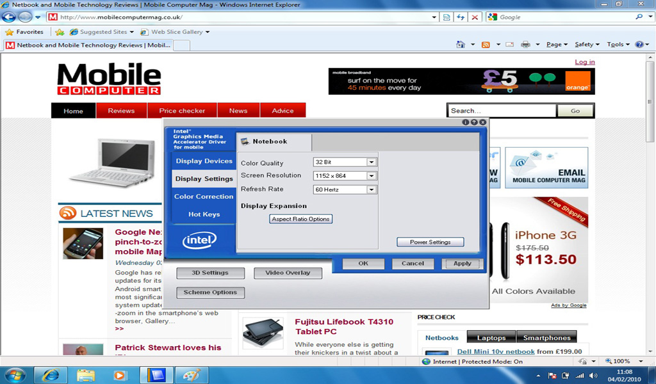Image resolution: width=656 pixels, height=384 pixels.
Task: Print the page using the printer icon
Action: click(x=525, y=44)
